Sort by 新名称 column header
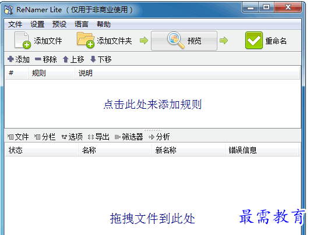Screen dimensions: 310x235 [x=189, y=150]
